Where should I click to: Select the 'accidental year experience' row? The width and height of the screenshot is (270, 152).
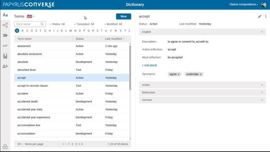pyautogui.click(x=72, y=117)
